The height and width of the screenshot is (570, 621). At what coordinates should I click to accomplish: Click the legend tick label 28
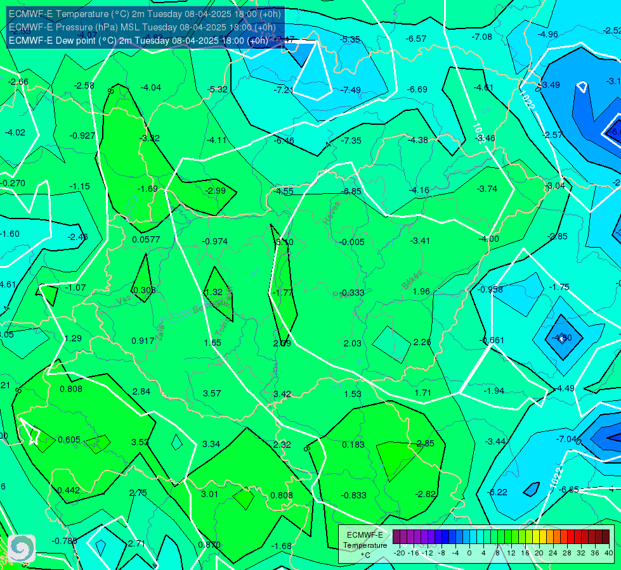click(x=566, y=553)
